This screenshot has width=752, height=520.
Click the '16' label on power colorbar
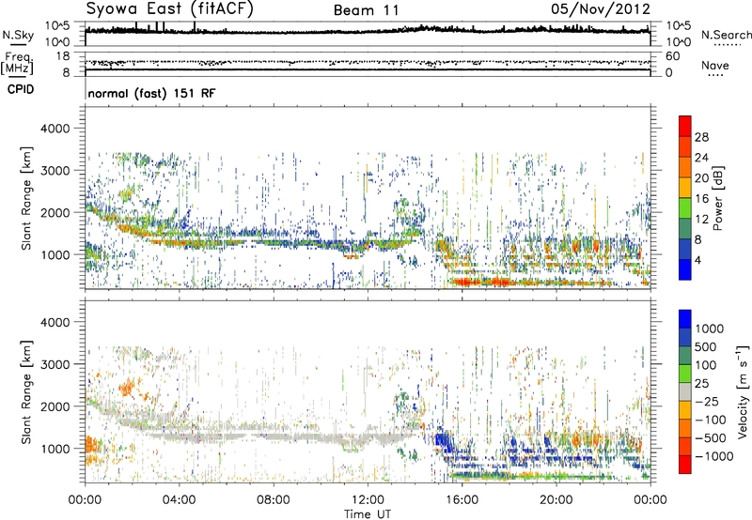(701, 199)
